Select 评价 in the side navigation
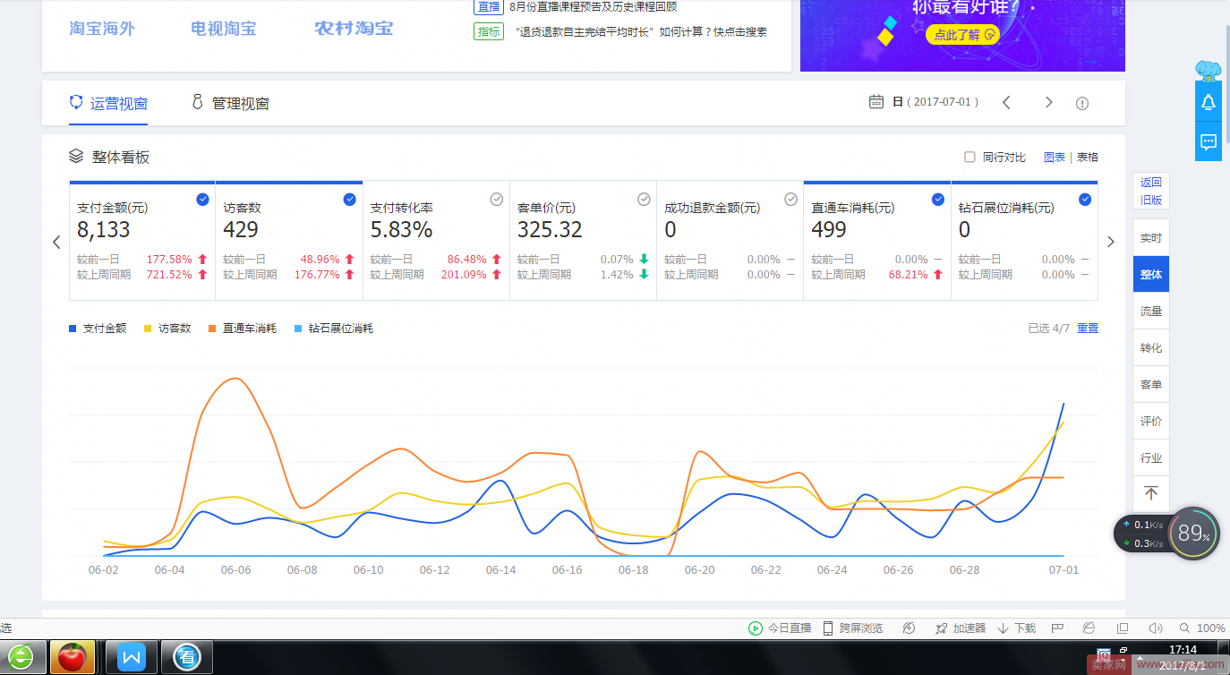 click(1151, 421)
